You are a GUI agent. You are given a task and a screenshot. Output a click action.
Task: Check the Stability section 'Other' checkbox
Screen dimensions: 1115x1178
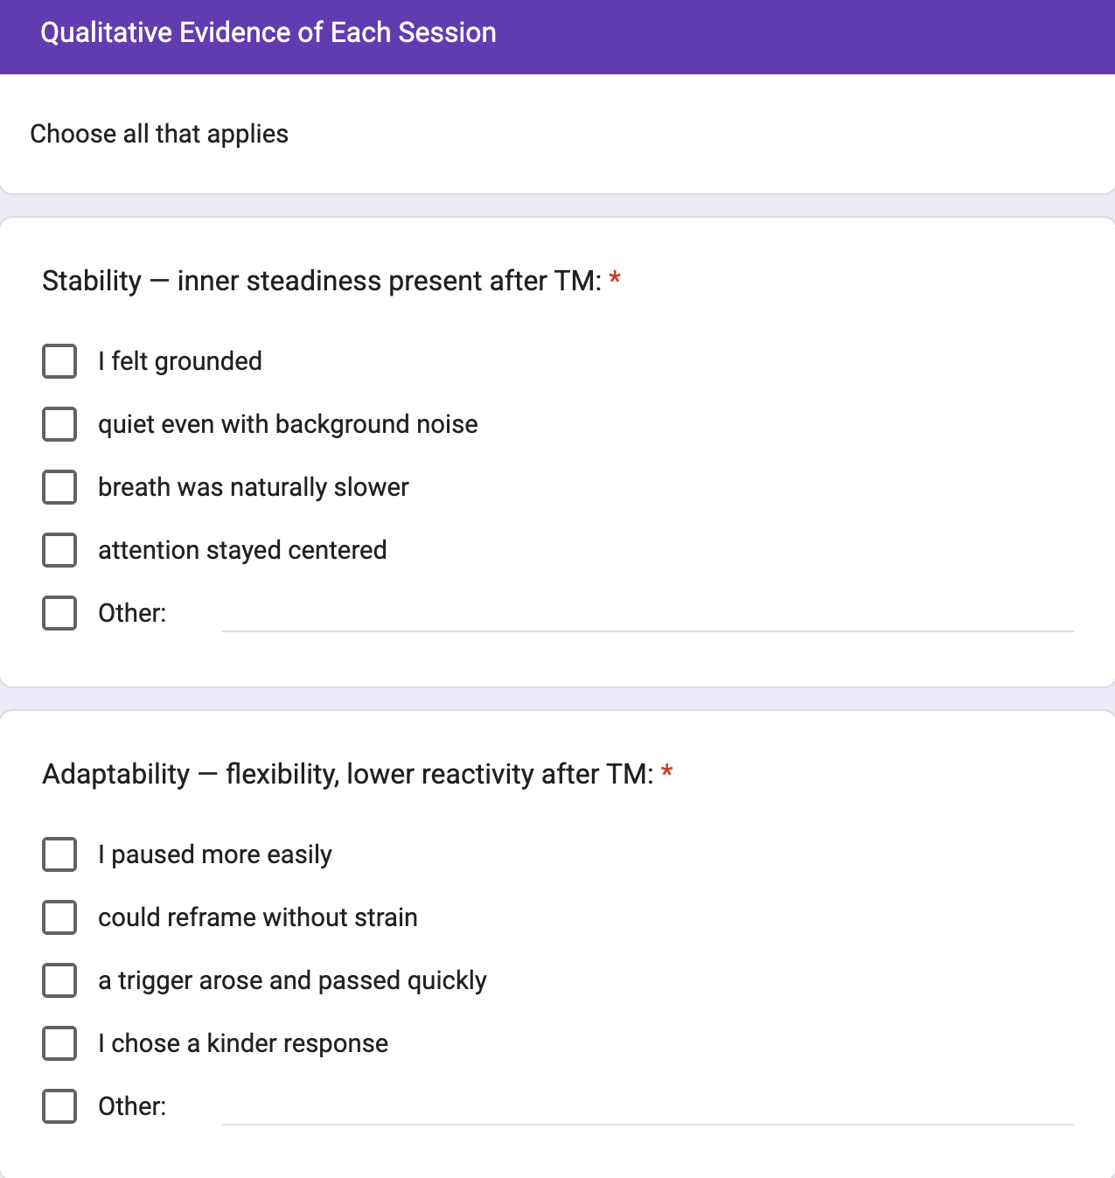(x=59, y=613)
